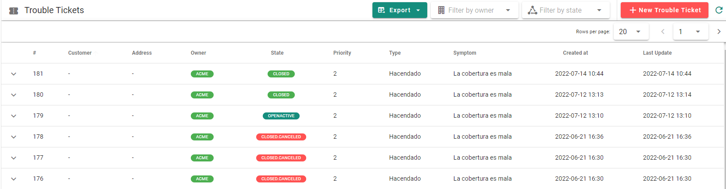Open the Rows per page dropdown
Viewport: 726px width, 189px height.
click(630, 31)
